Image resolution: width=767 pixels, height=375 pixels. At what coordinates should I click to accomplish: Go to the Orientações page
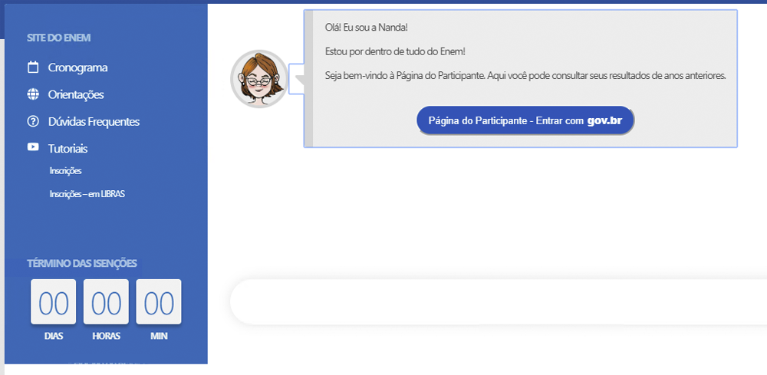coord(76,94)
